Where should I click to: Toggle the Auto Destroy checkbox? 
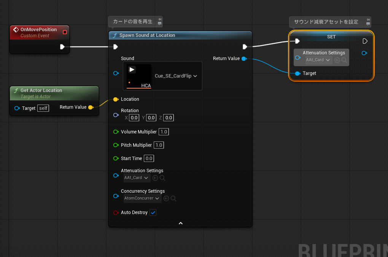(x=153, y=213)
